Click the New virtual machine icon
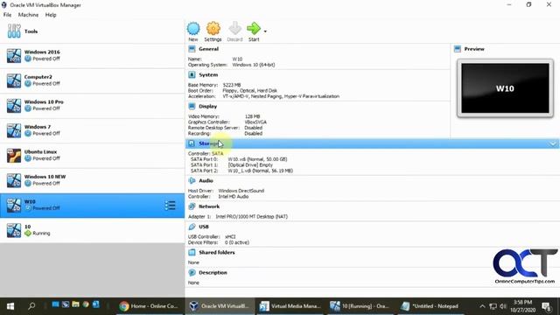The height and width of the screenshot is (315, 560). (x=193, y=29)
